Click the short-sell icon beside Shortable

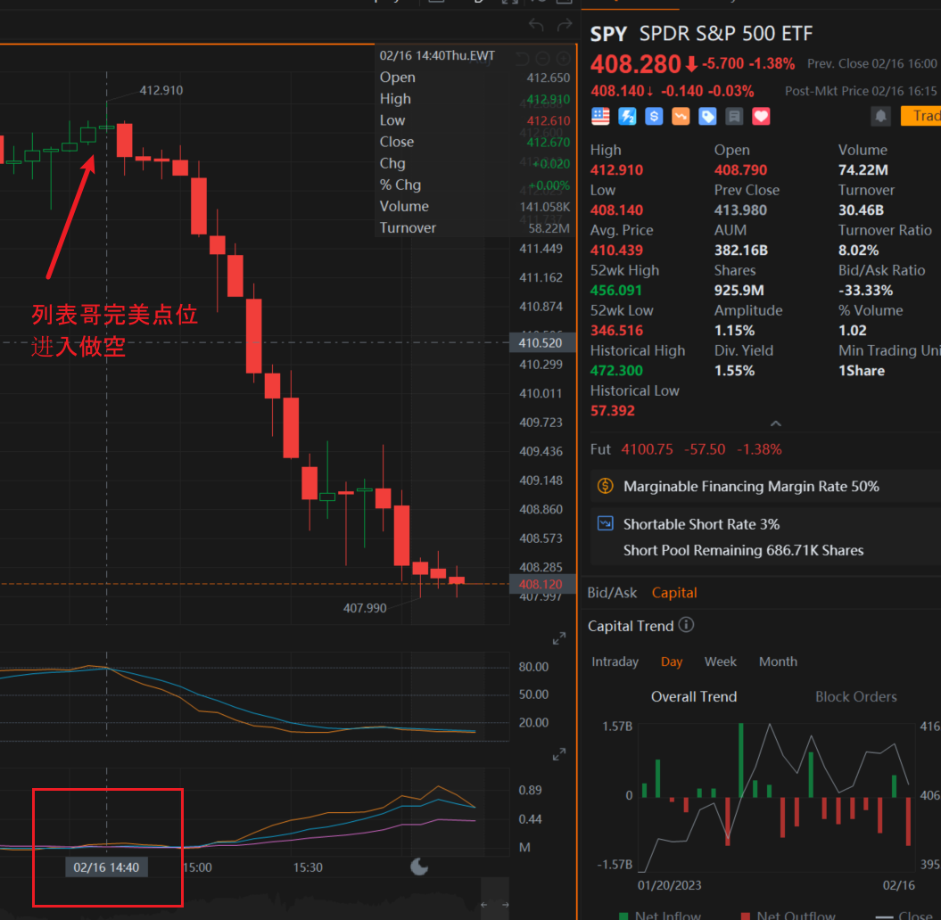coord(606,523)
